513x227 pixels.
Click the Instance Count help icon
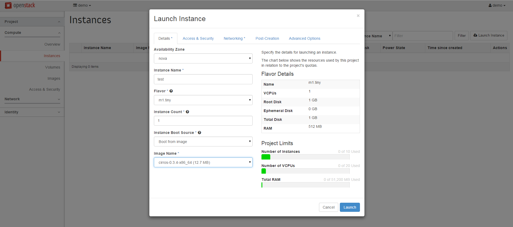click(x=187, y=112)
